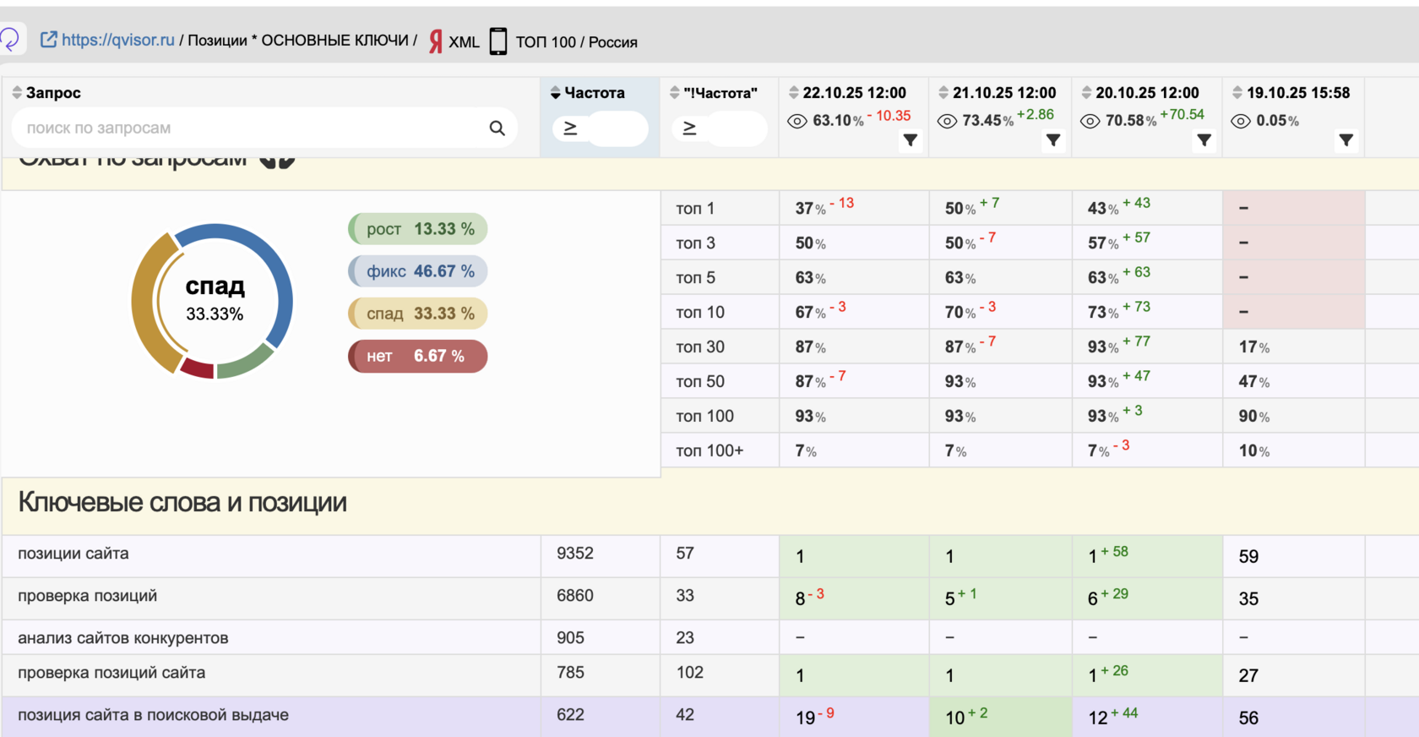Open the filter funnel under 20.10.25
Viewport: 1419px width, 737px height.
(1204, 140)
